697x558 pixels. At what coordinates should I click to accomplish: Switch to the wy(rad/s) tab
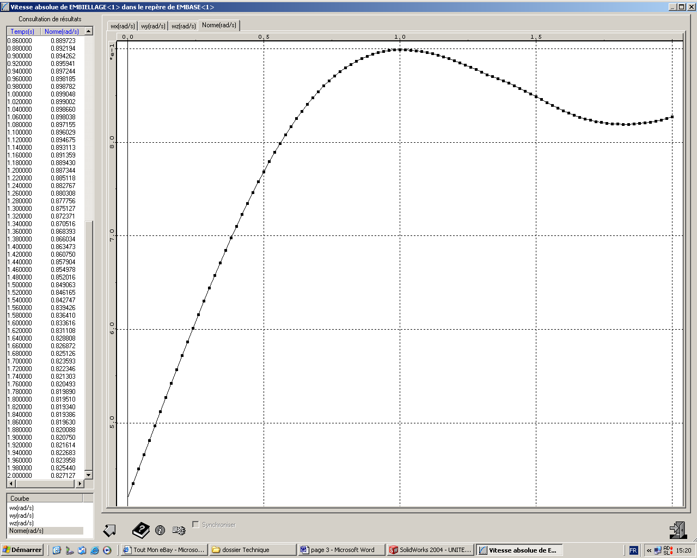(153, 26)
